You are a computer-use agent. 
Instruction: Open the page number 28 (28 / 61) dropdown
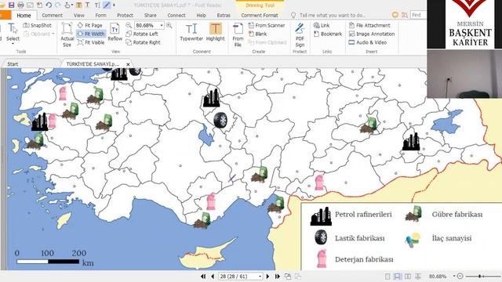coord(260,277)
